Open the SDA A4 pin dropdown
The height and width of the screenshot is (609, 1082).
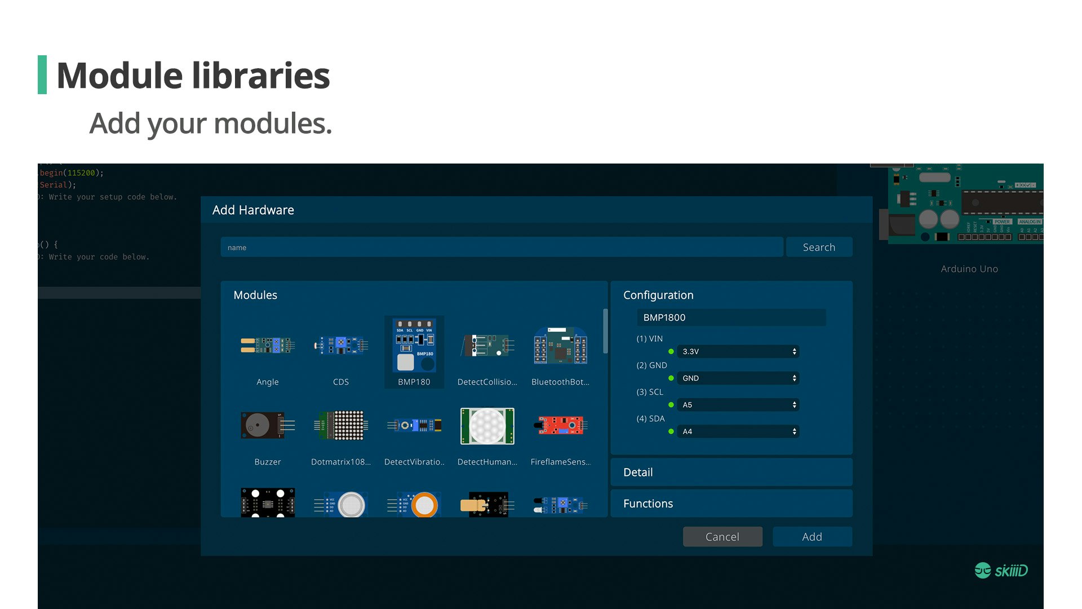[738, 431]
